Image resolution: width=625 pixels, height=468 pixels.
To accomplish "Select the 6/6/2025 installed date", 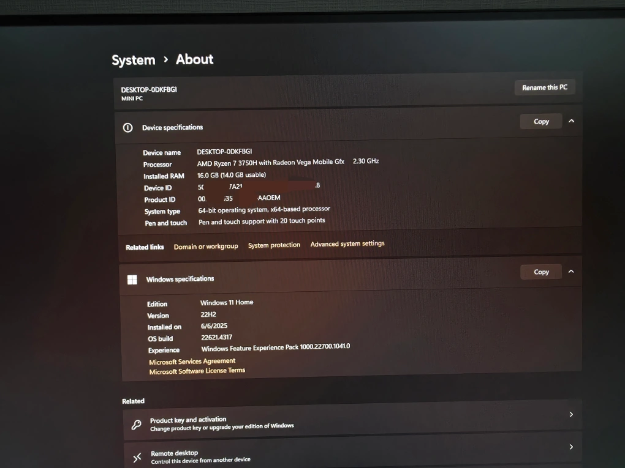I will coord(214,326).
